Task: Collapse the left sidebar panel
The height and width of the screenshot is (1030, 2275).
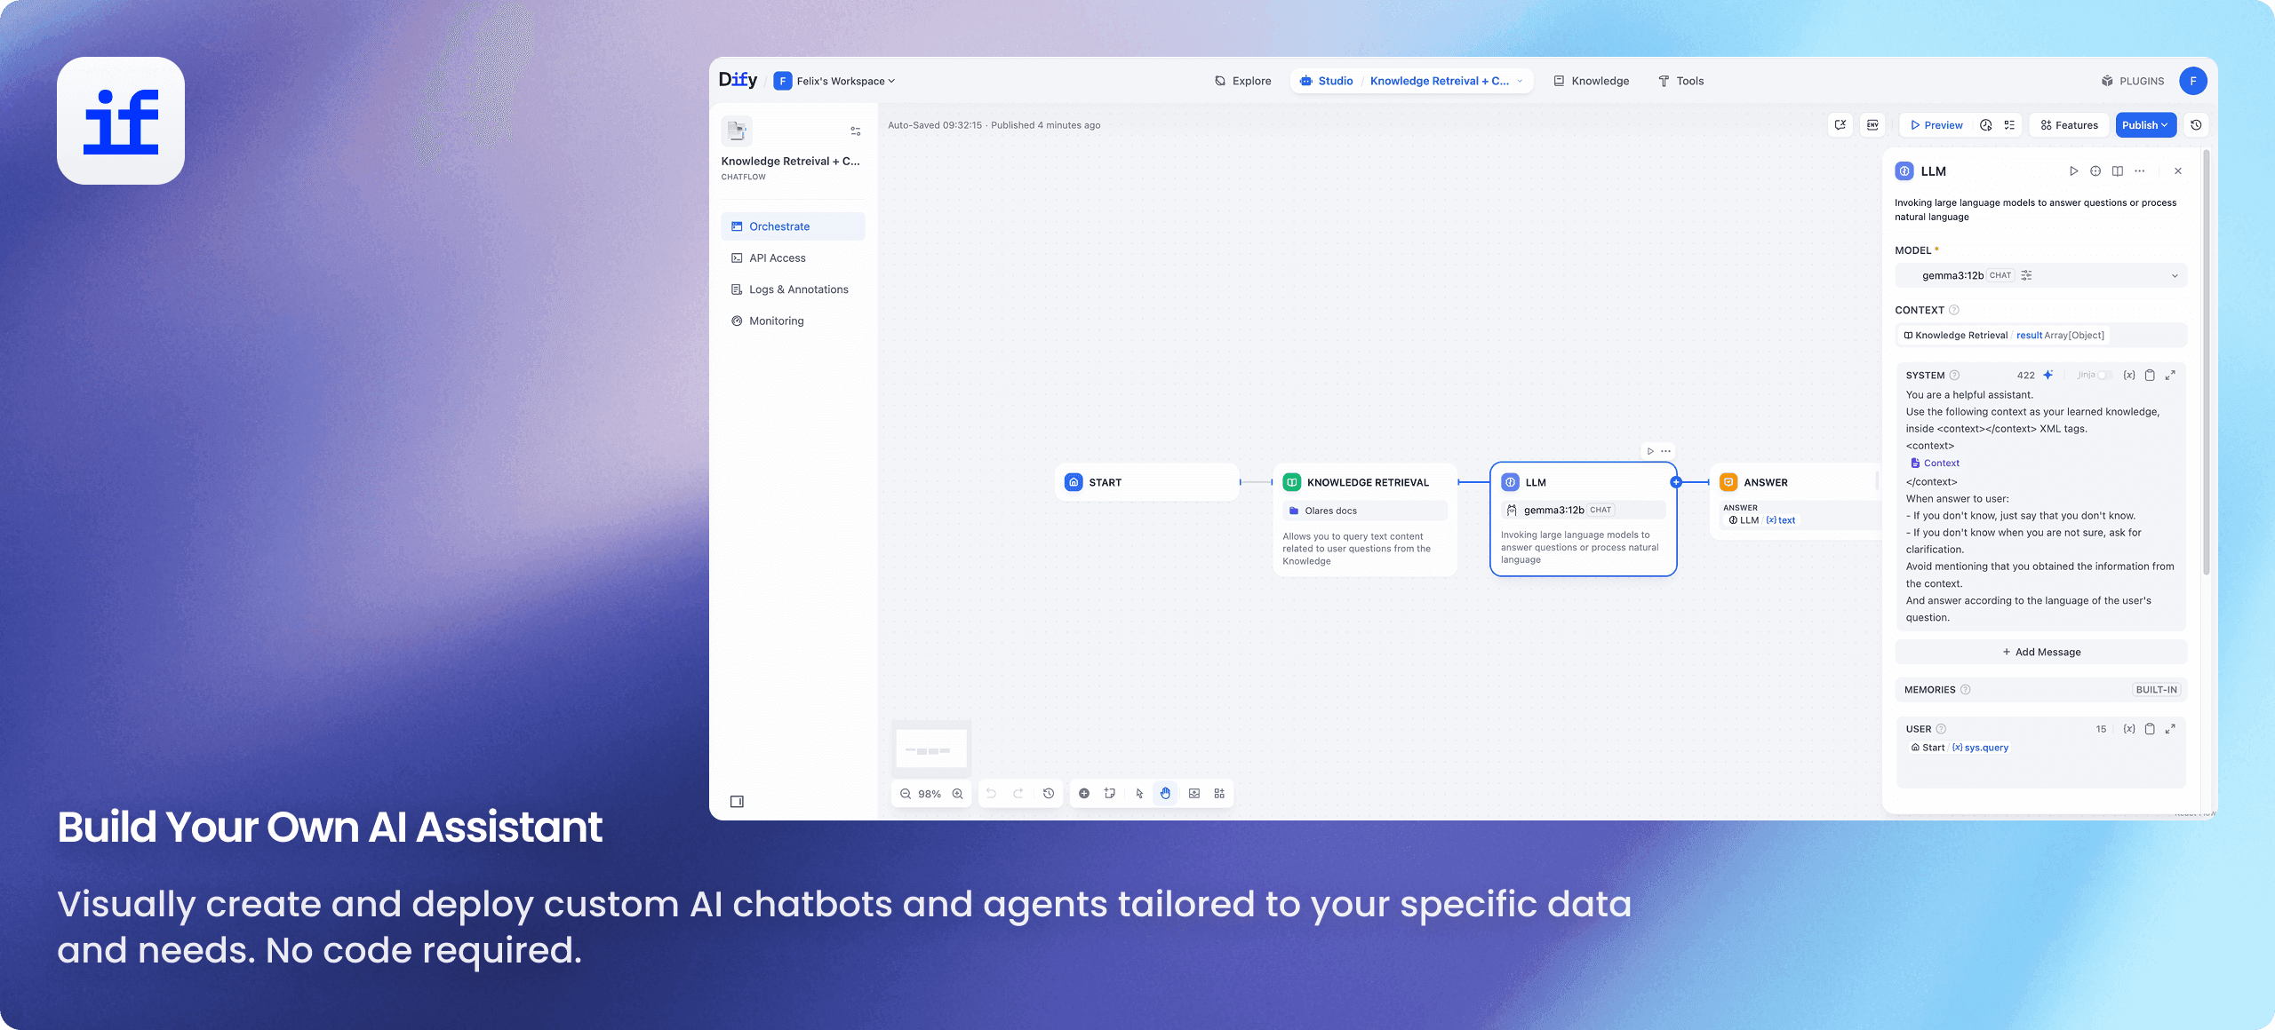Action: pyautogui.click(x=737, y=802)
